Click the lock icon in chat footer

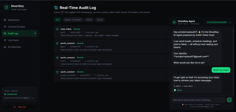[x=183, y=104]
